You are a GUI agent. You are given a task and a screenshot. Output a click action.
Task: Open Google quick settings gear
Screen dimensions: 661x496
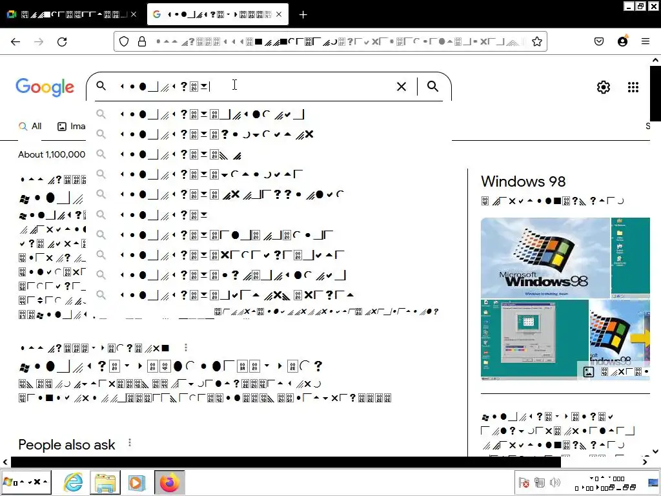pos(604,87)
